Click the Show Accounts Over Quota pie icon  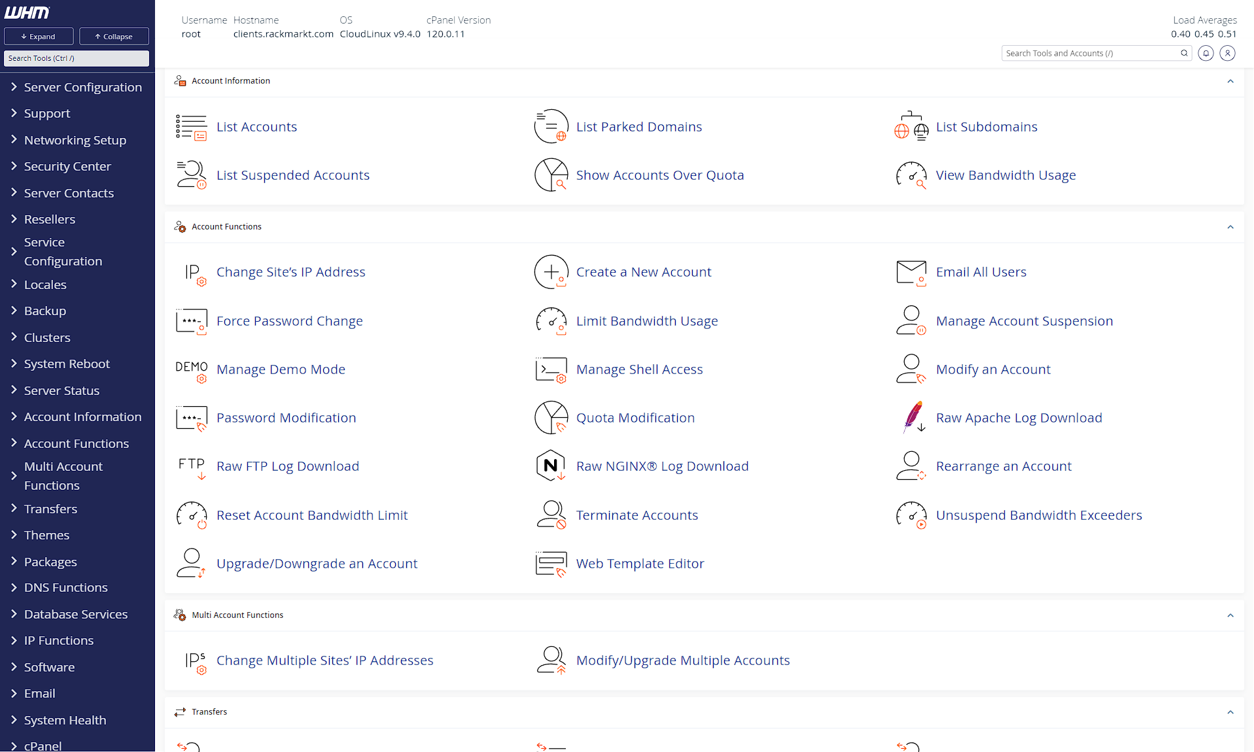coord(551,175)
